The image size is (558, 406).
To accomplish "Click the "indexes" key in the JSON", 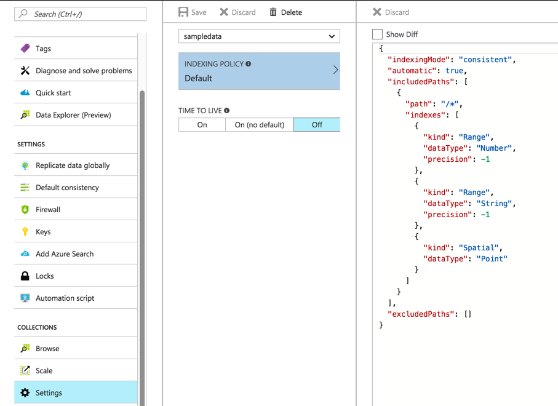I will [x=425, y=114].
